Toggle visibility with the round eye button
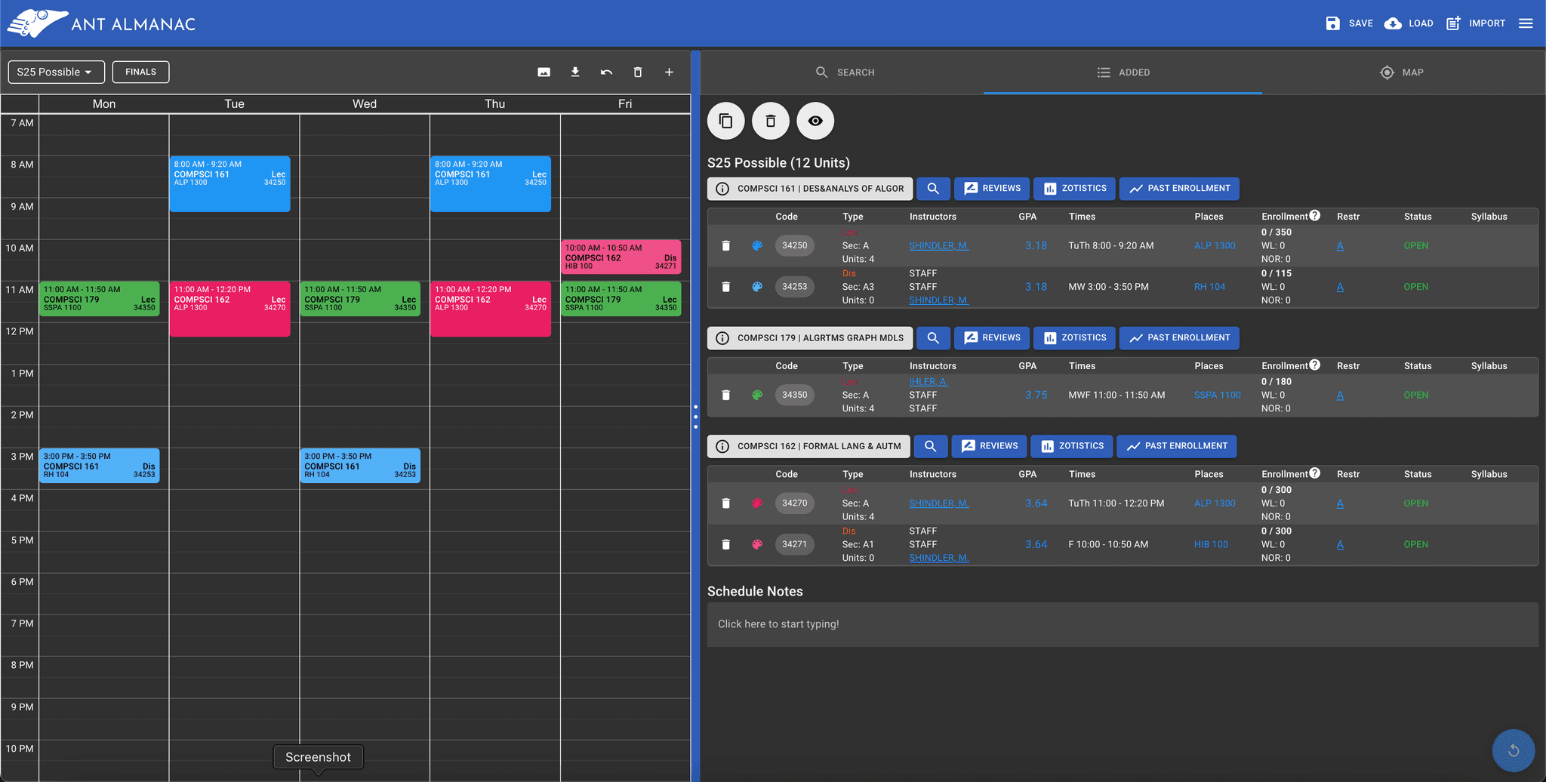Viewport: 1546px width, 782px height. click(x=815, y=121)
